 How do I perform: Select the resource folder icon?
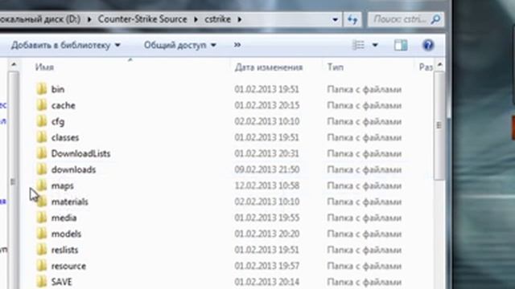[42, 266]
